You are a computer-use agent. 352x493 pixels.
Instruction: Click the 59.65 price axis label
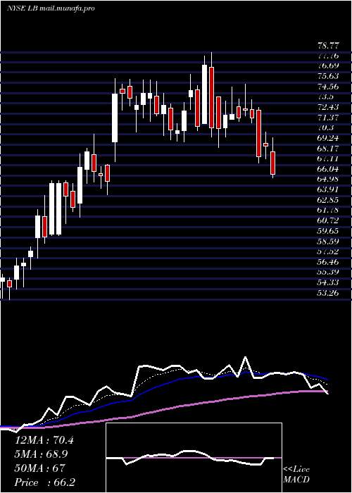(x=328, y=231)
